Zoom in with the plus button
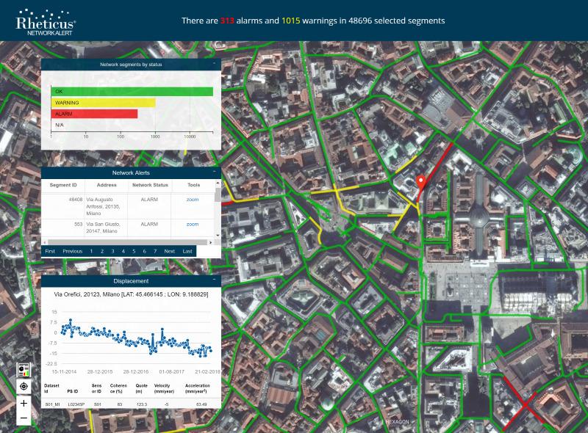588x433 pixels. (x=24, y=403)
